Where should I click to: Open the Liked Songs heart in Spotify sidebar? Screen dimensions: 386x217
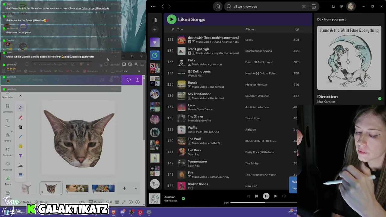click(155, 42)
